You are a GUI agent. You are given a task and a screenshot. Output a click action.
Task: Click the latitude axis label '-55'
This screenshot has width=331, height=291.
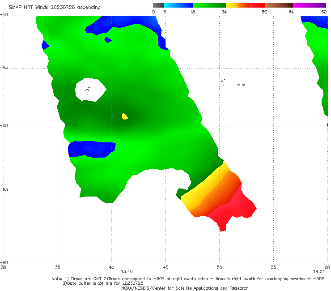(4, 190)
